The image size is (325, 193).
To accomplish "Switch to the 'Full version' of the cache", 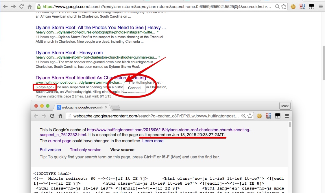I will pyautogui.click(x=50, y=149).
